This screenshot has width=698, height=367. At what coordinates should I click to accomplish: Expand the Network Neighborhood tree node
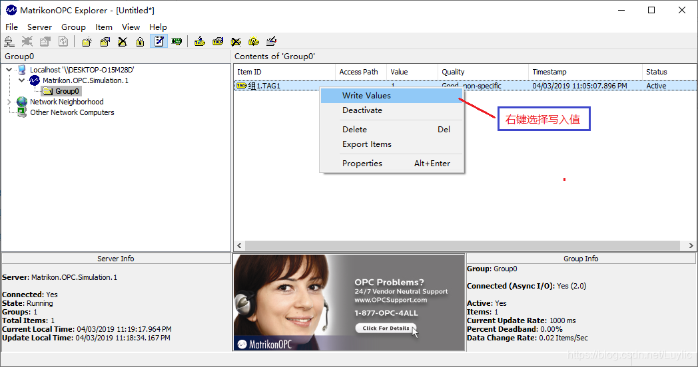click(x=9, y=102)
